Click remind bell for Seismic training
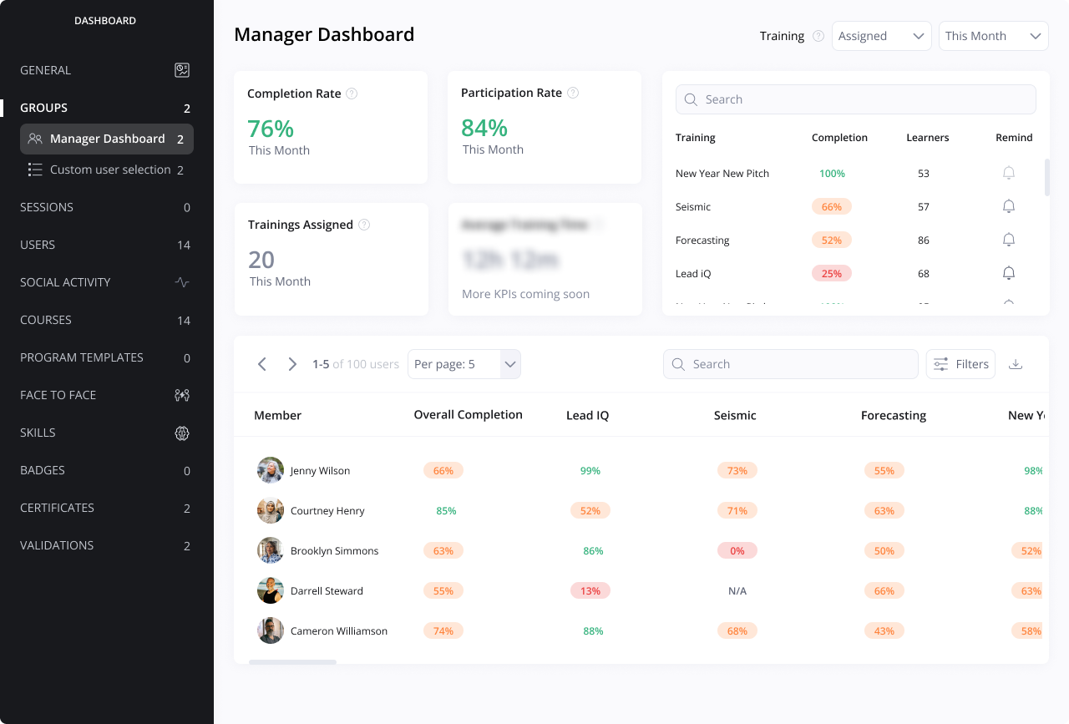The height and width of the screenshot is (724, 1069). pyautogui.click(x=1009, y=206)
